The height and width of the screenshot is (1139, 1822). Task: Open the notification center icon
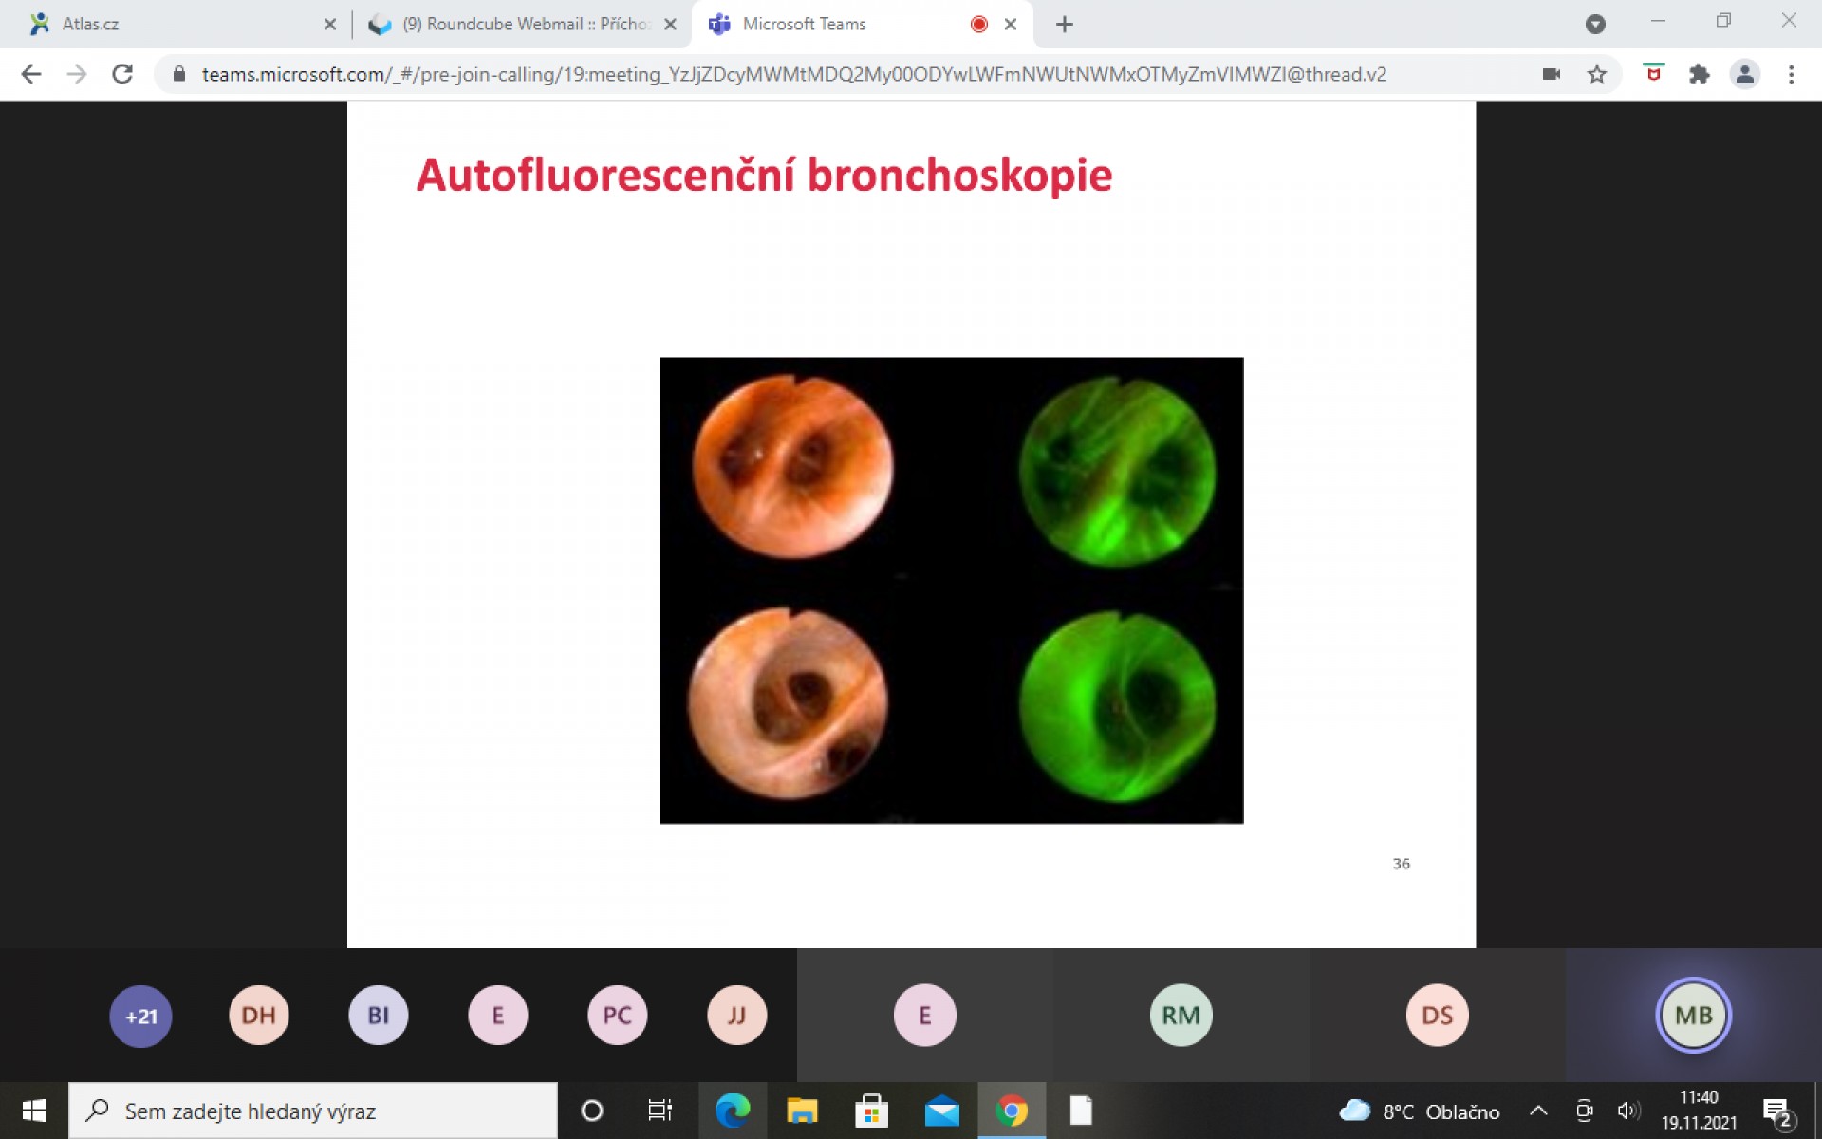(1777, 1111)
